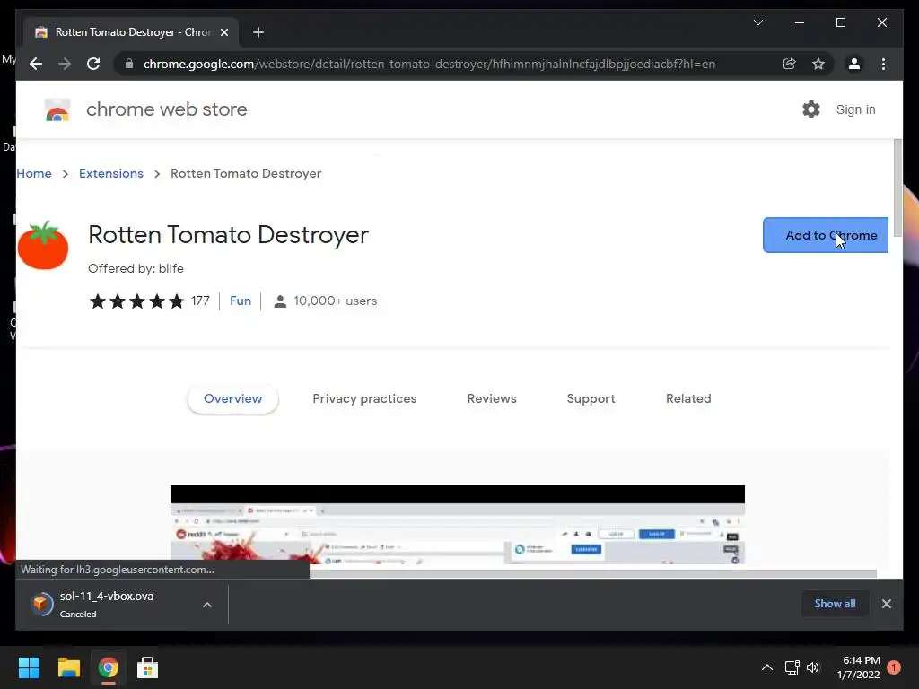This screenshot has width=919, height=689.
Task: Click the page vertical scrollbar
Action: (897, 188)
